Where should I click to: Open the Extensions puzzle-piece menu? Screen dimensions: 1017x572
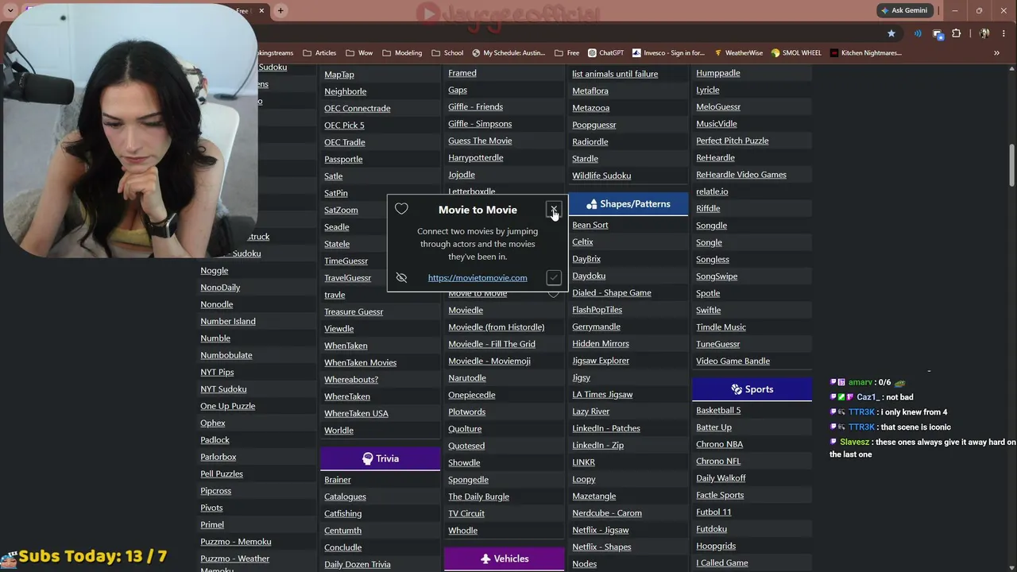coord(956,33)
